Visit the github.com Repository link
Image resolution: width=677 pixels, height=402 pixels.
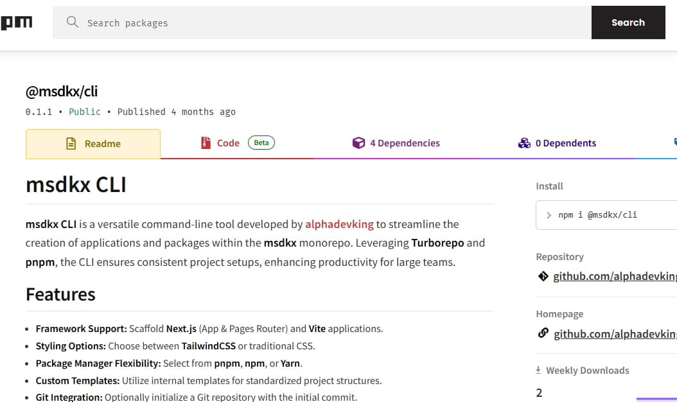point(613,276)
